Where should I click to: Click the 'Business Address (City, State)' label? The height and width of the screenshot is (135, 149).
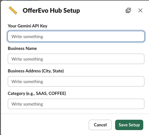tap(36, 71)
